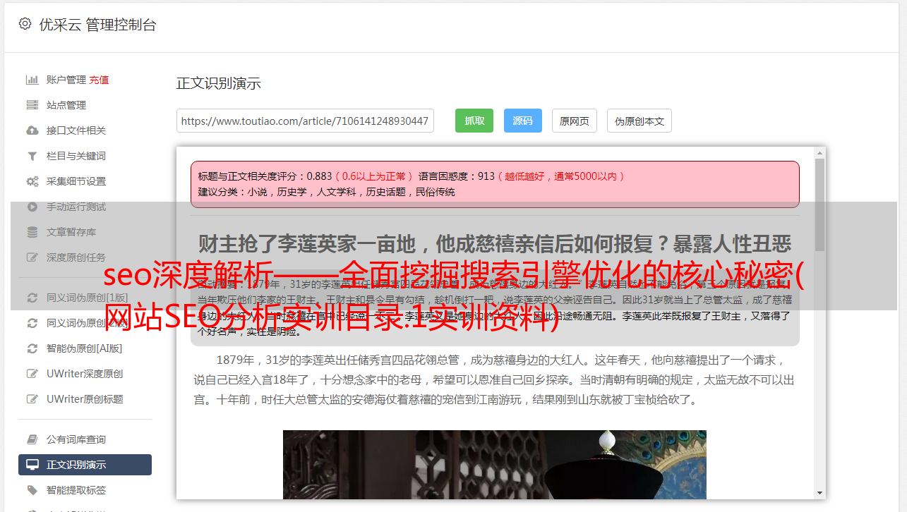
Task: Click the 栏目与关键词 filter icon
Action: coord(32,156)
